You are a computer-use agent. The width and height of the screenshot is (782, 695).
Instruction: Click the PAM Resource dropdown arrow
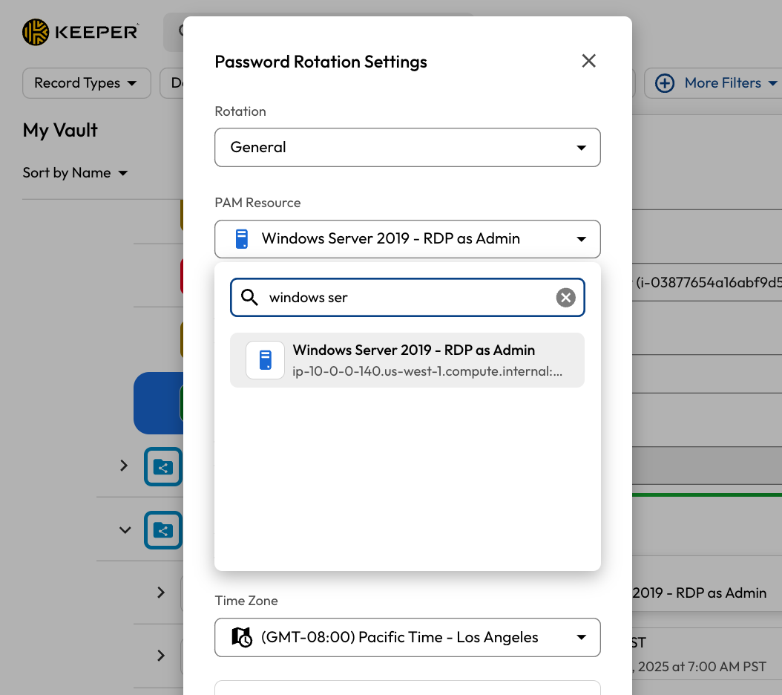(x=581, y=239)
